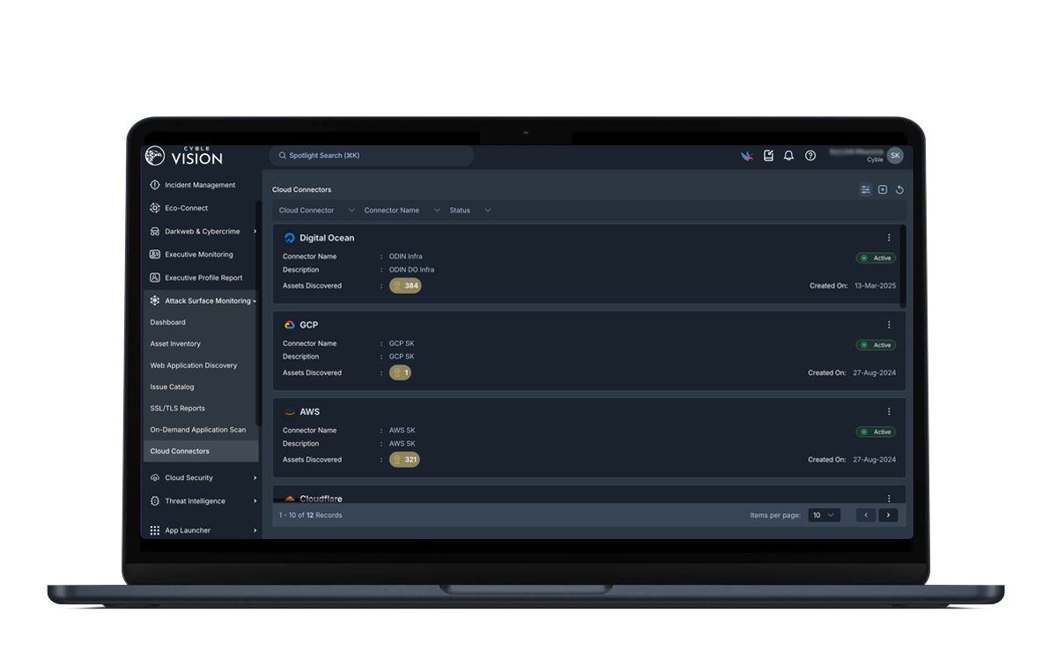The height and width of the screenshot is (672, 1057).
Task: Go to previous page arrow
Action: (866, 515)
